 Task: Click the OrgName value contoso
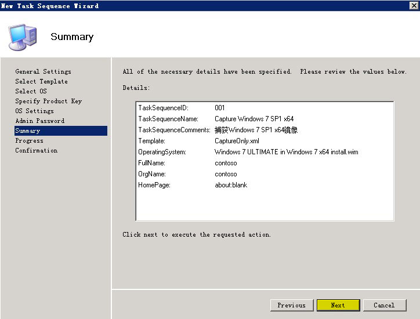[226, 174]
